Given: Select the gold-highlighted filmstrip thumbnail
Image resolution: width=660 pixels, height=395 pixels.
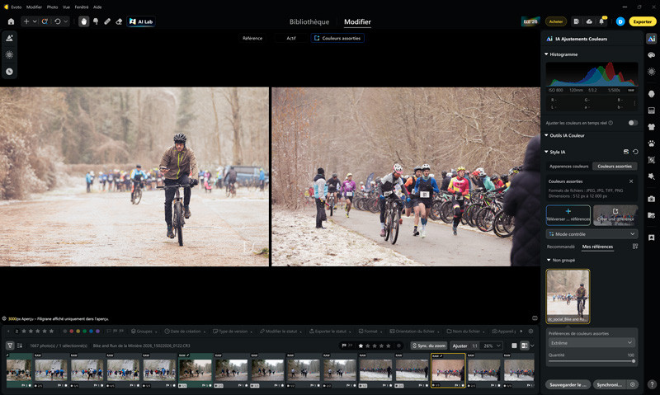Looking at the screenshot, I should pos(448,370).
